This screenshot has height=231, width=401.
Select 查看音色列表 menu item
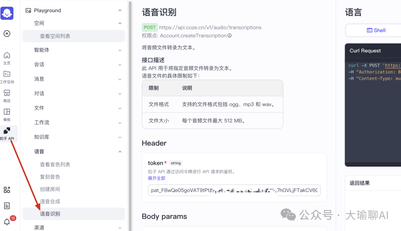[x=55, y=165]
